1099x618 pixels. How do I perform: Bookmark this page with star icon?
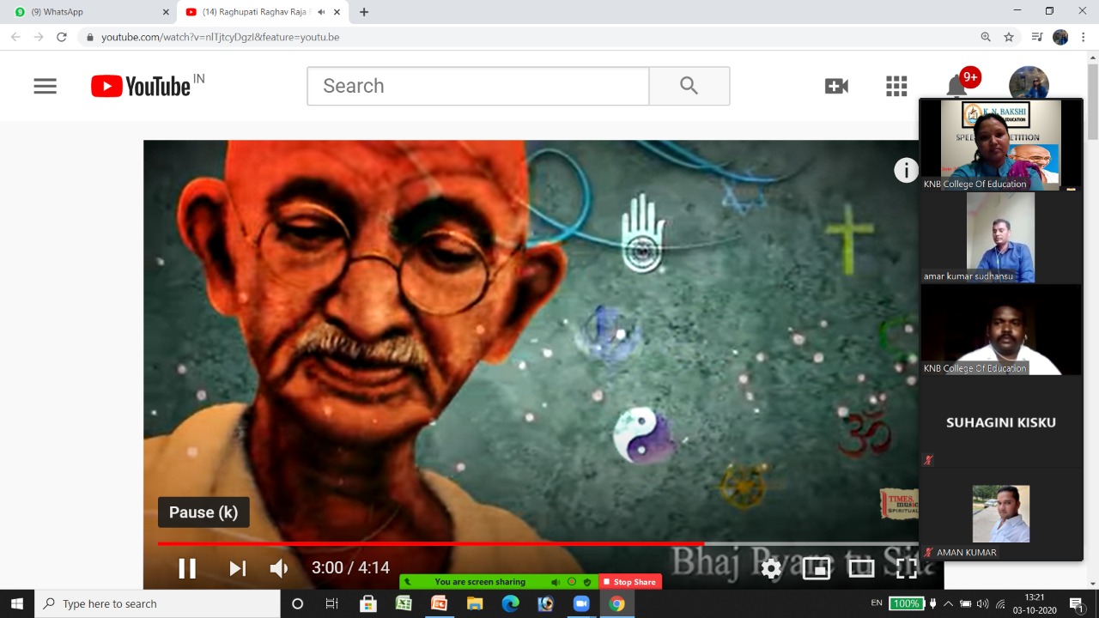point(1009,37)
